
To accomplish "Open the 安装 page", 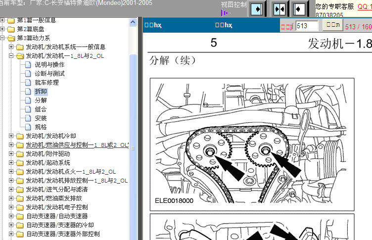I will click(41, 118).
